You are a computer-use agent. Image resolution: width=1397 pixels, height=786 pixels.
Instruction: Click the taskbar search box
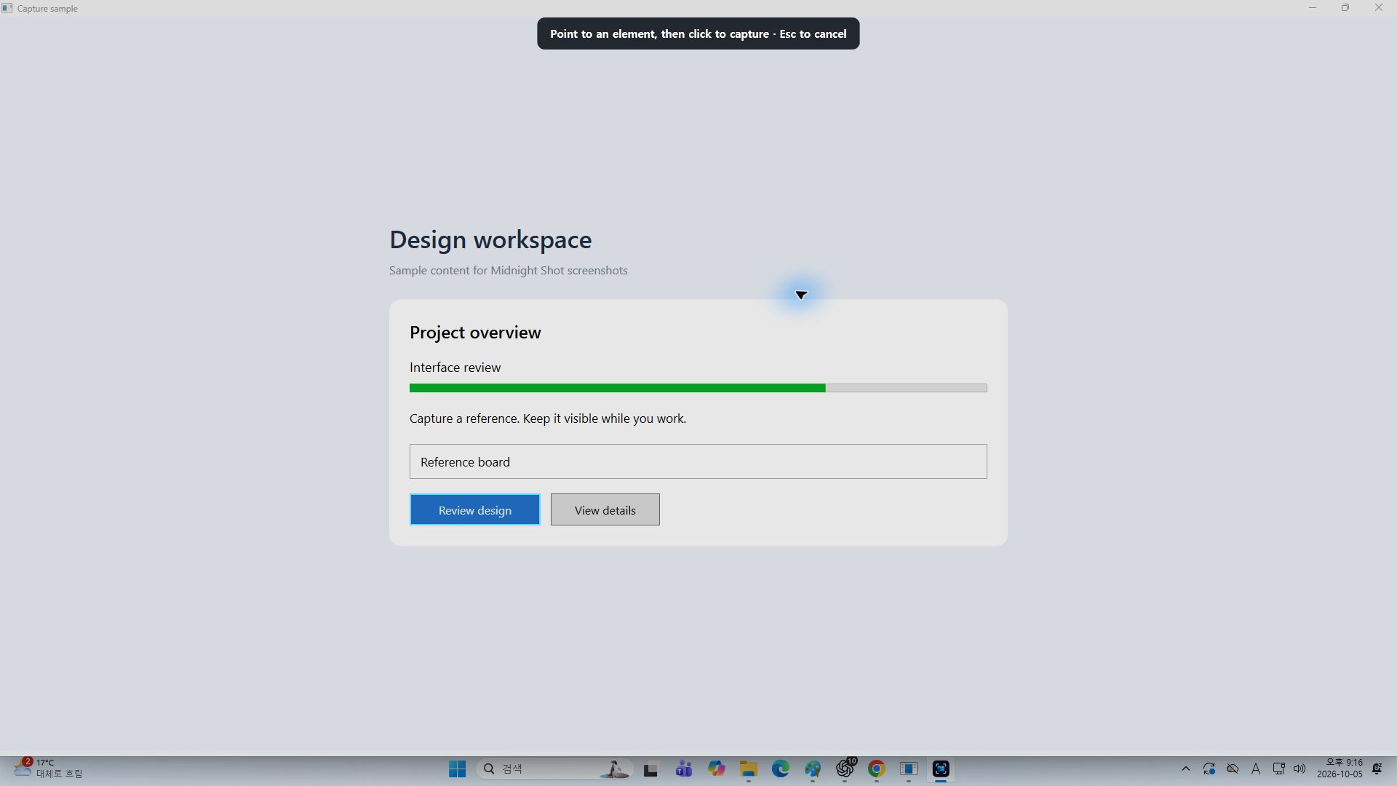(x=554, y=769)
